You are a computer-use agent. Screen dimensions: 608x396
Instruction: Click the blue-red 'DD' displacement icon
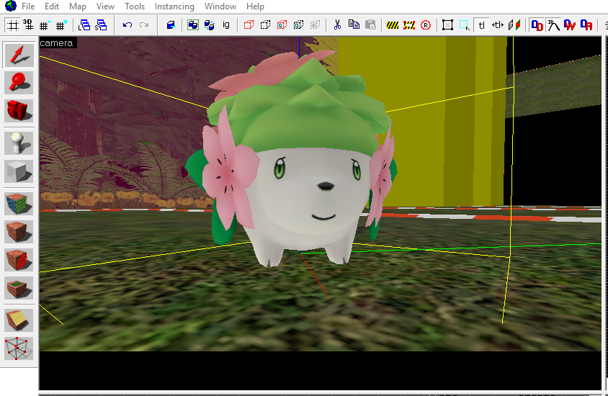(x=537, y=25)
